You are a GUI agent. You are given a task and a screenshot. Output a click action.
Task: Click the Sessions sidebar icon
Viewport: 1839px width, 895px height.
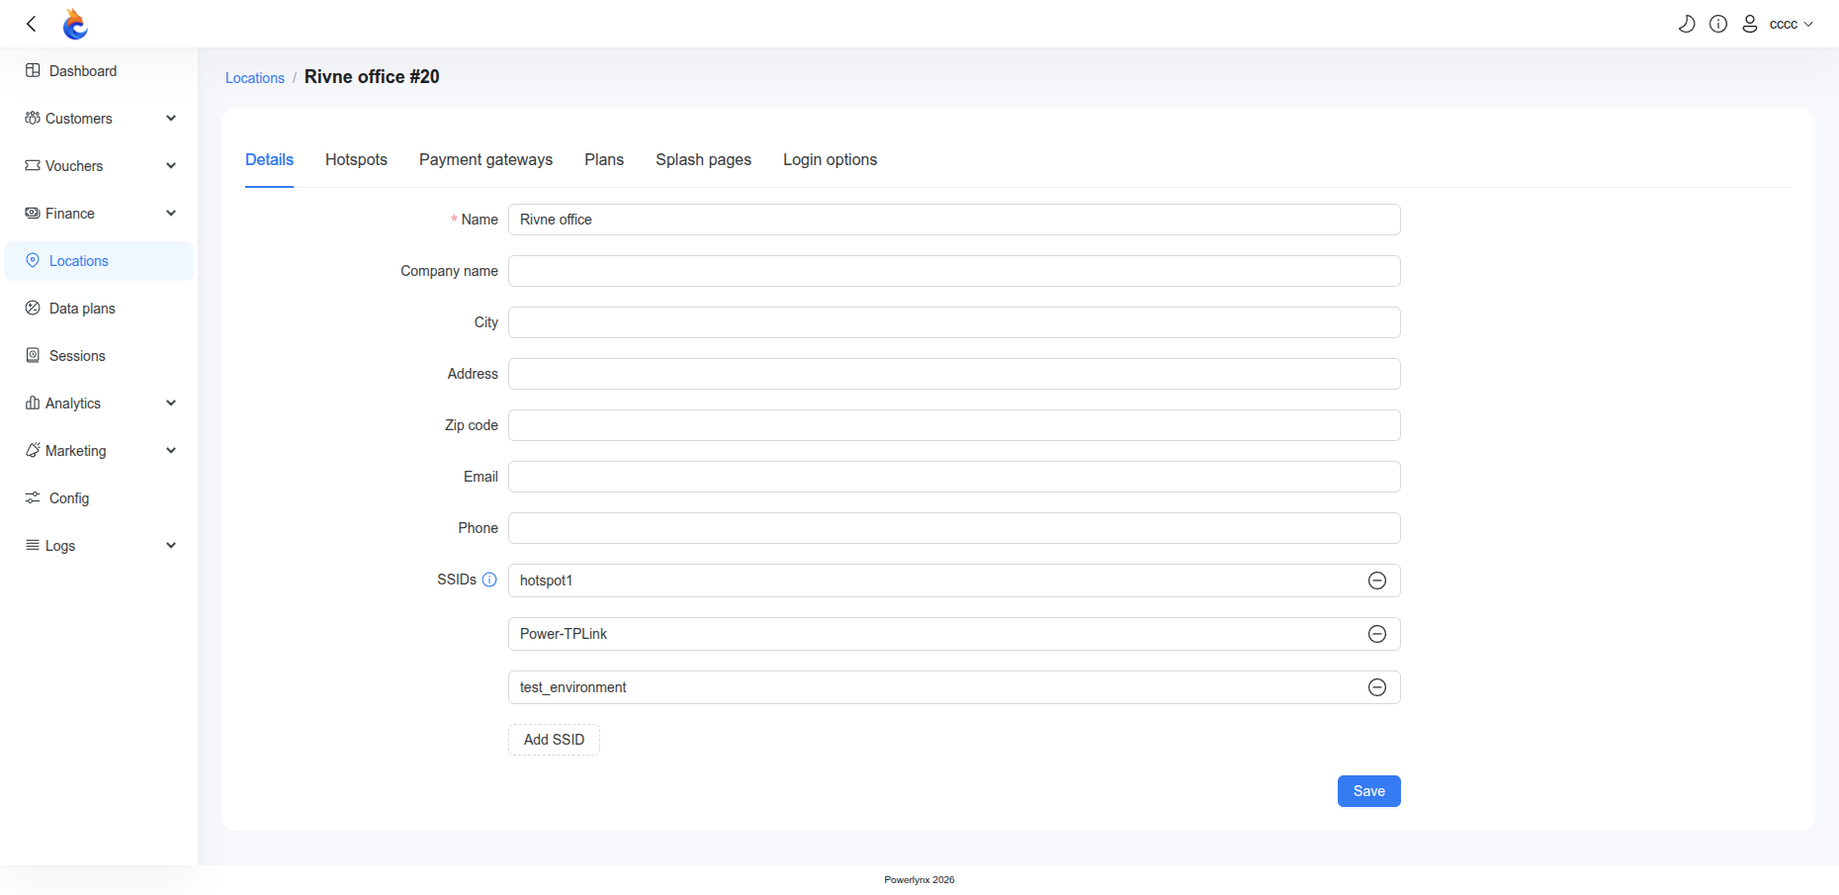[33, 355]
